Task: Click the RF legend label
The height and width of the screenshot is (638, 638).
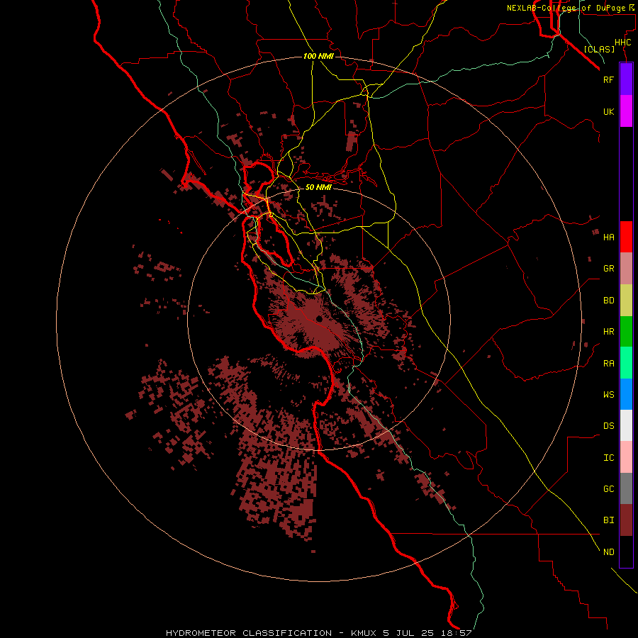Action: [608, 79]
